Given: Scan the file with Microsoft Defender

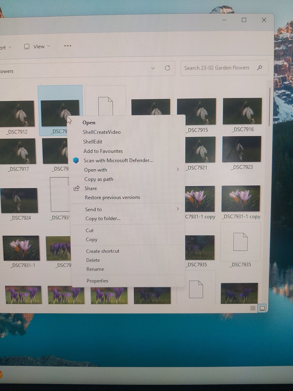Looking at the screenshot, I should click(118, 160).
